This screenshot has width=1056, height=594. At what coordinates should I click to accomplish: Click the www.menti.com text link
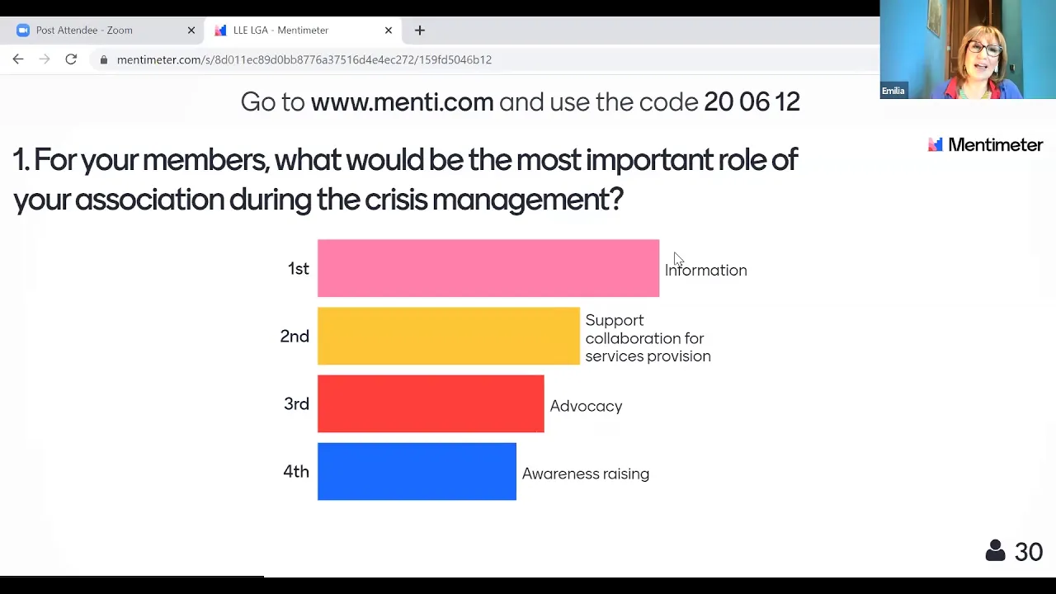pos(402,102)
